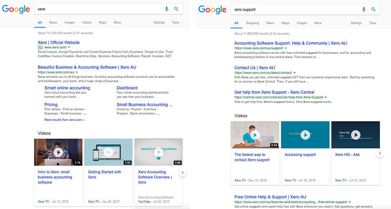Show next videos arrow in xero support results
The height and width of the screenshot is (209, 391).
pyautogui.click(x=380, y=154)
